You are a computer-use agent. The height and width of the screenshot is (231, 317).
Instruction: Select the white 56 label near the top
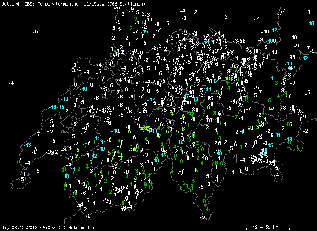[242, 41]
